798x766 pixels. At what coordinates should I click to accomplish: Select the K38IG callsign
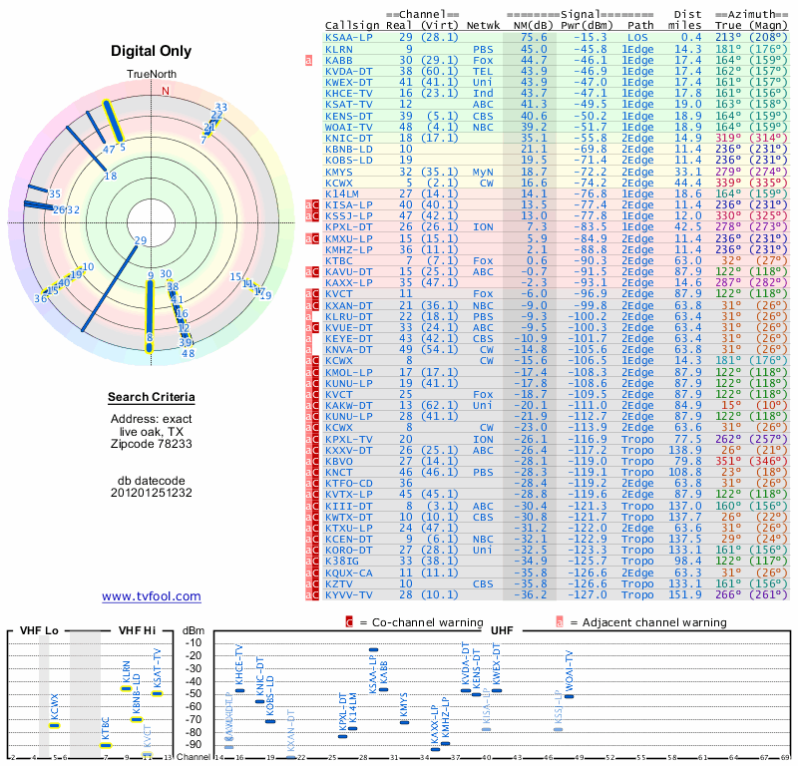click(x=342, y=562)
